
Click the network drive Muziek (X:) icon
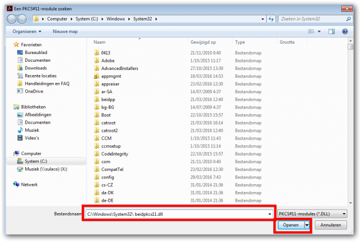coord(20,169)
